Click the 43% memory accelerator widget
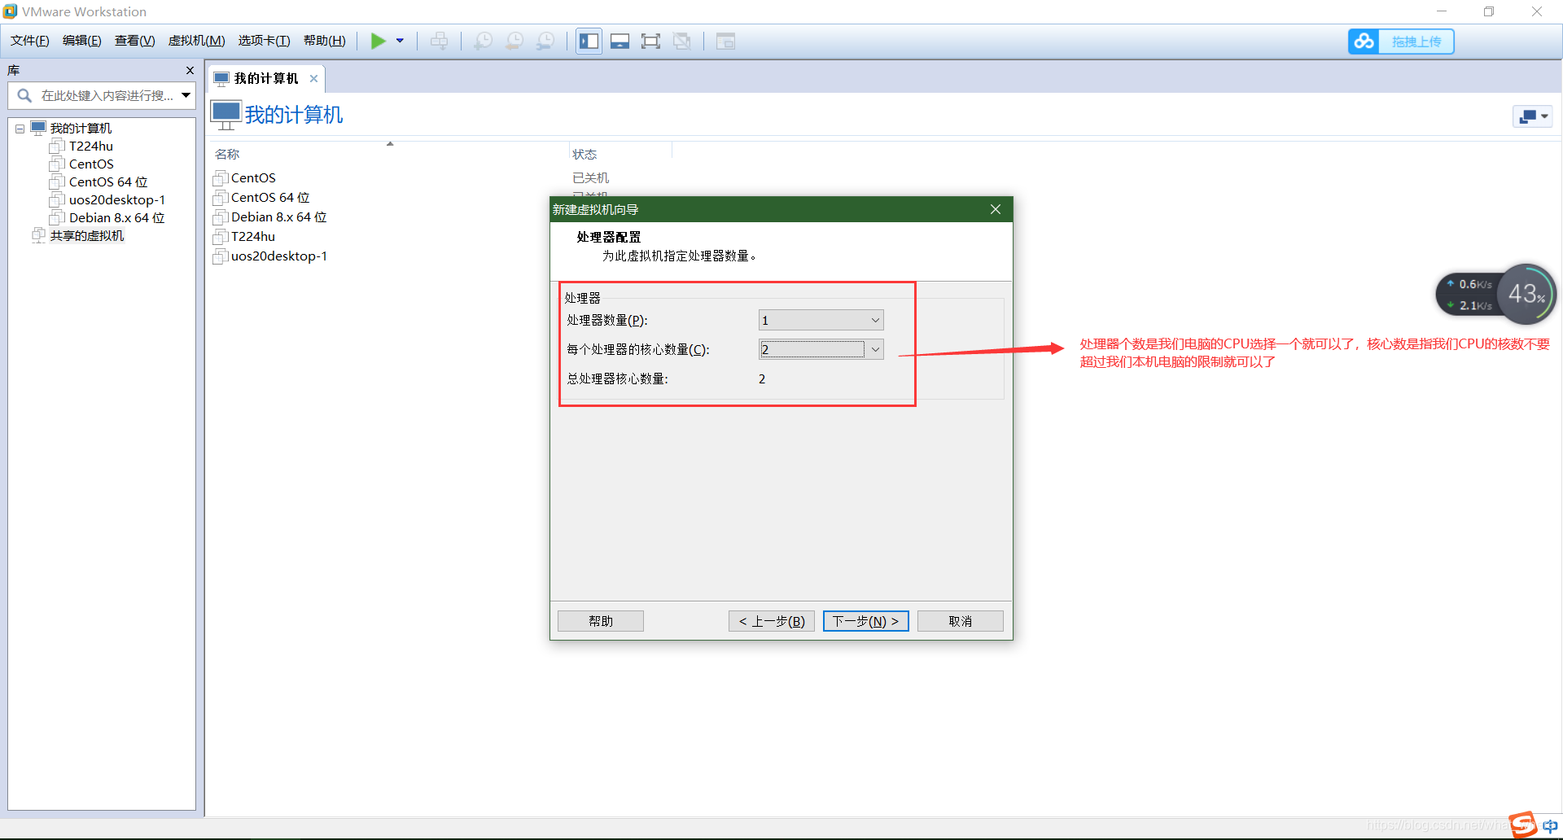 pyautogui.click(x=1526, y=294)
